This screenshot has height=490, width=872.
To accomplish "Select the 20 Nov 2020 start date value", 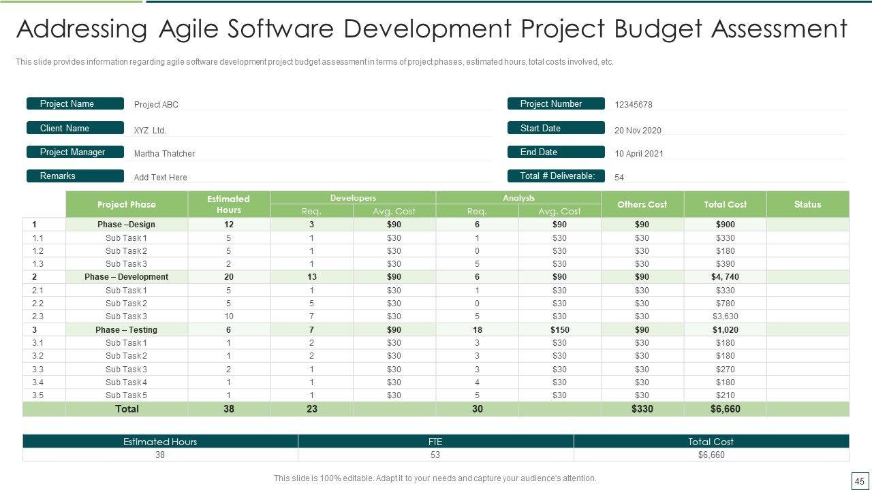I will coord(638,131).
